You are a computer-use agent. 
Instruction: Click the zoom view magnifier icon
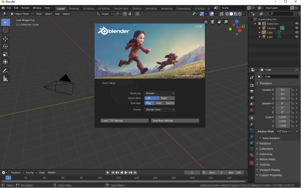coord(226,22)
